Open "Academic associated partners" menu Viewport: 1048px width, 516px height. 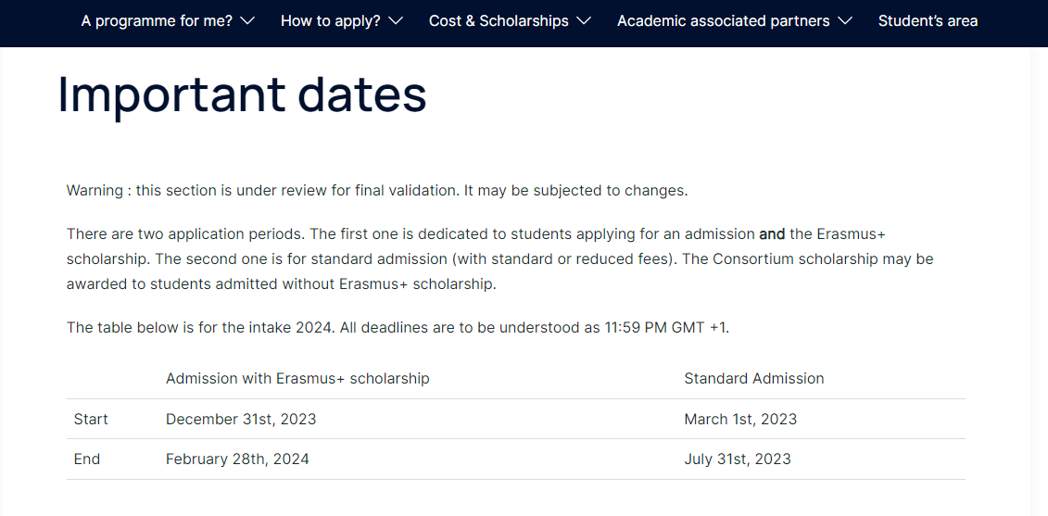(723, 20)
